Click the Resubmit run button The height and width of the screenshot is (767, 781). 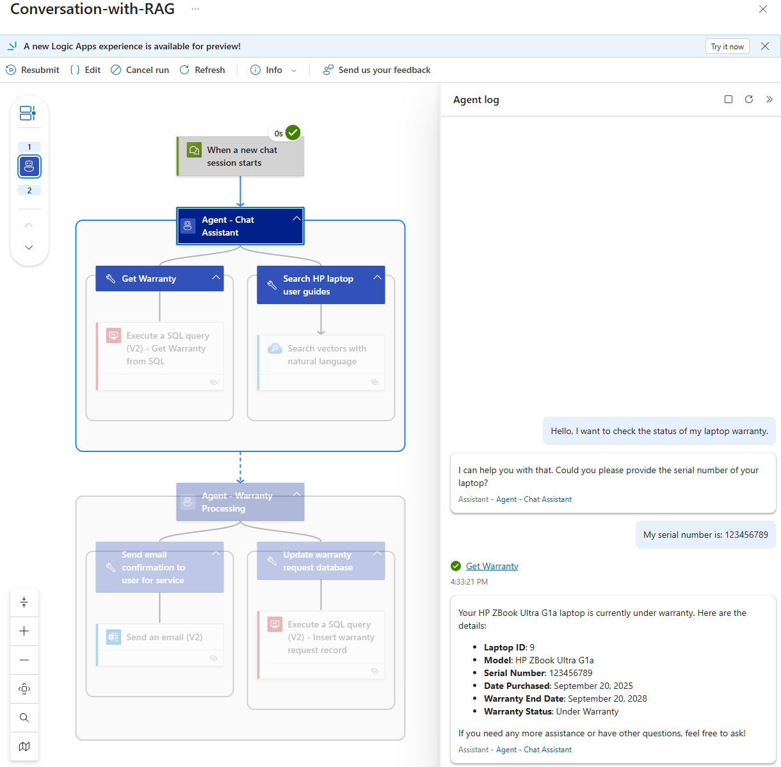click(x=33, y=70)
